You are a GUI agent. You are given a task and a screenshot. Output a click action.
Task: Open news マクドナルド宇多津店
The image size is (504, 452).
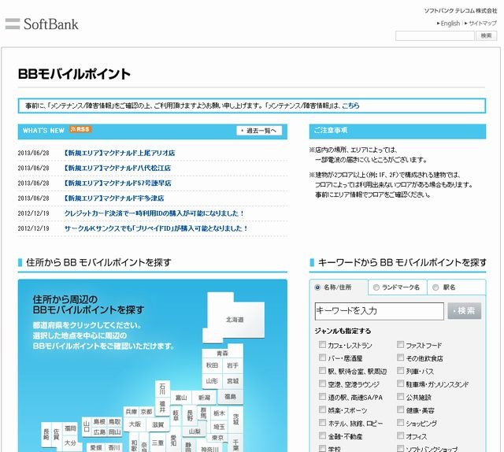click(113, 198)
